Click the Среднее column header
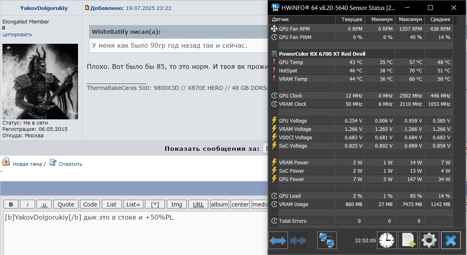The width and height of the screenshot is (467, 255). point(440,19)
